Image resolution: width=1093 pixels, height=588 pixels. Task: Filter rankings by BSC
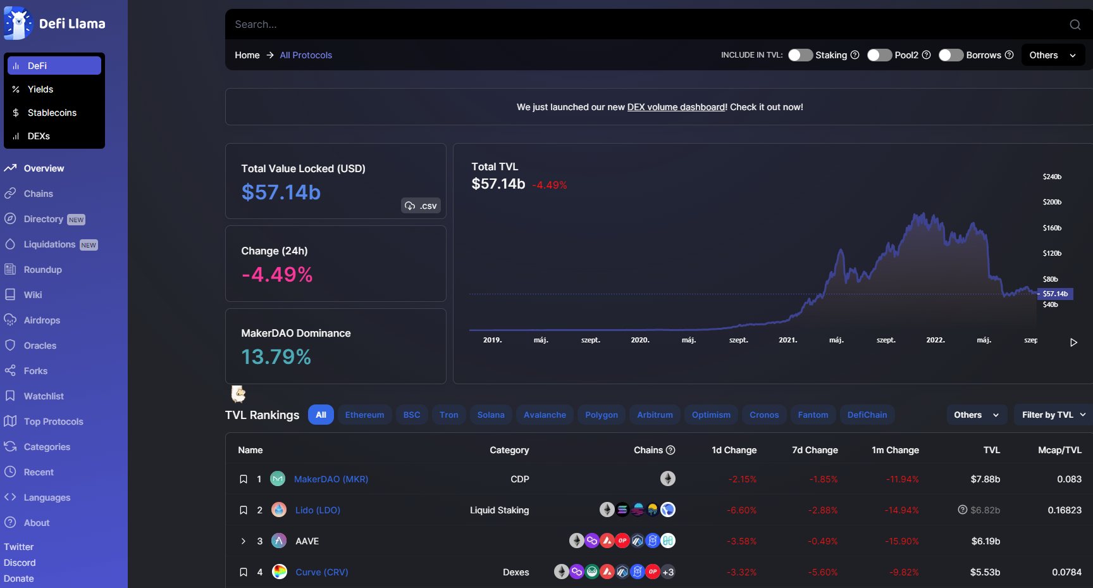click(x=412, y=415)
